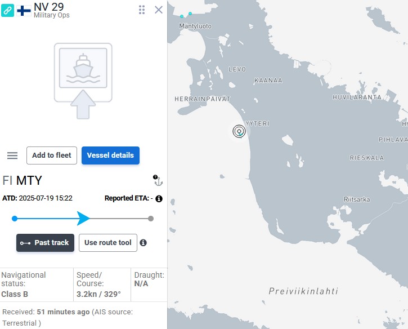Click the Military Ops vessel type text
This screenshot has width=408, height=329.
tap(52, 15)
